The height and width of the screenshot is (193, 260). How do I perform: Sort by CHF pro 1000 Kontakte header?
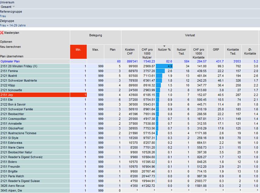click(199, 52)
